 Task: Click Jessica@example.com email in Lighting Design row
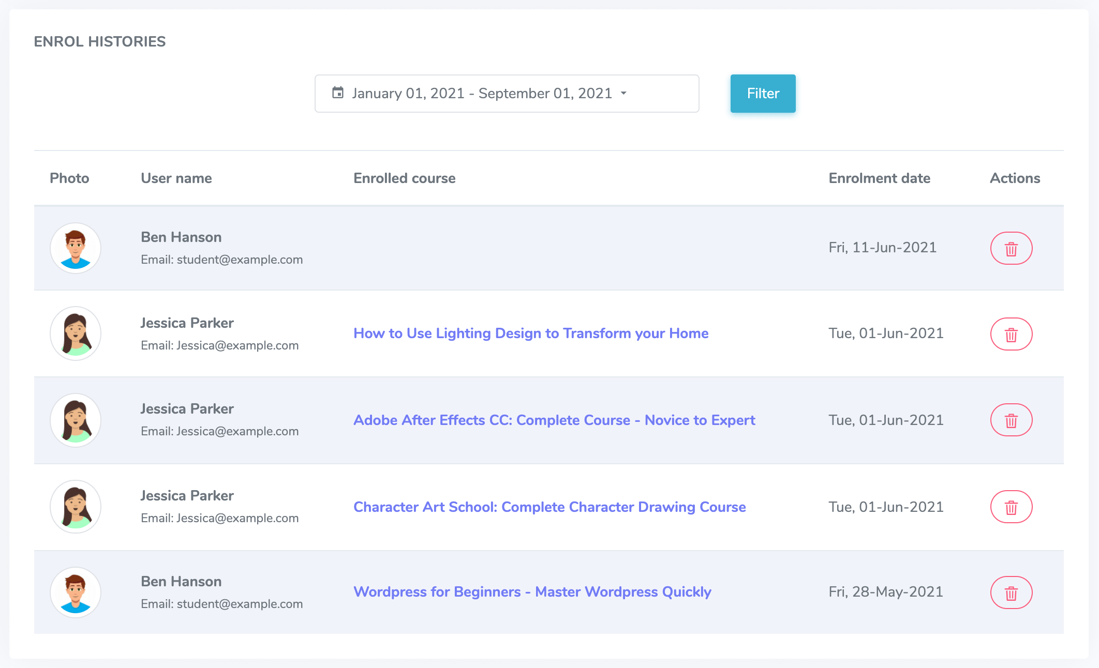pos(237,345)
